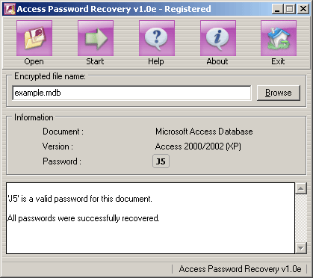The height and width of the screenshot is (278, 313).
Task: Minimize the Access Password Recovery window
Action: [x=277, y=9]
